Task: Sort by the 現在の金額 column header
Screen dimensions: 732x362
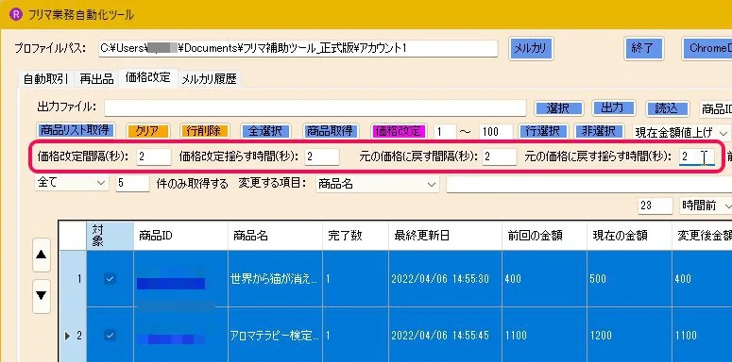Action: [630, 236]
